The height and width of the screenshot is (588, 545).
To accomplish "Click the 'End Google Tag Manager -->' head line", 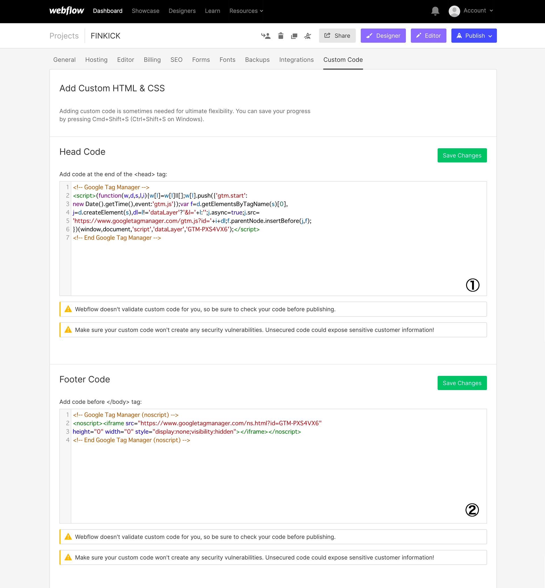I will tap(117, 238).
